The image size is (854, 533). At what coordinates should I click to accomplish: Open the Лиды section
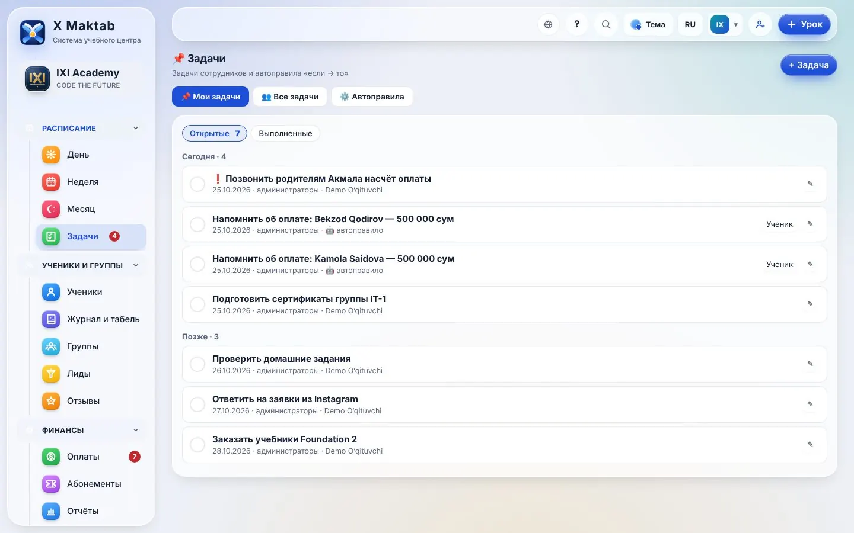91,374
